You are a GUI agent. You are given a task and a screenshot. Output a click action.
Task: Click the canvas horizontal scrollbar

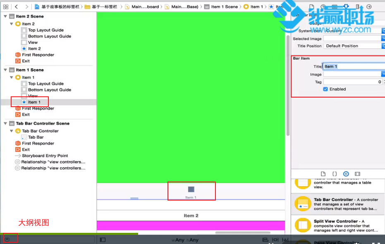[x=243, y=233]
